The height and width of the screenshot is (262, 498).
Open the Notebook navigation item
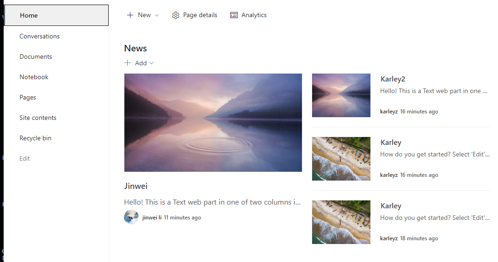(x=34, y=77)
